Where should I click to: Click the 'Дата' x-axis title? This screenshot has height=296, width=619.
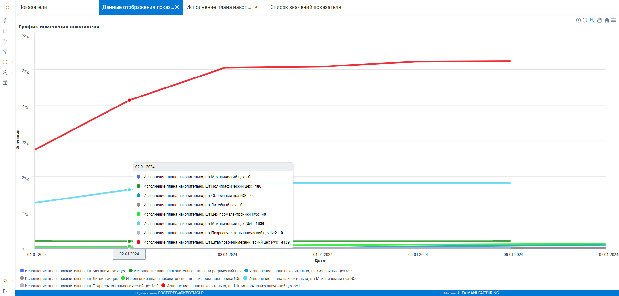point(320,261)
